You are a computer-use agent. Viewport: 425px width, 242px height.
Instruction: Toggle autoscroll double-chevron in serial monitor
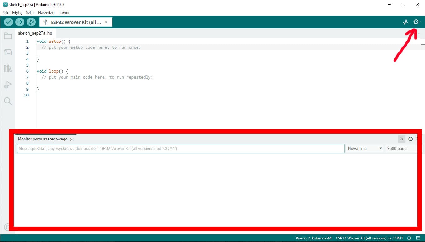[x=401, y=139]
